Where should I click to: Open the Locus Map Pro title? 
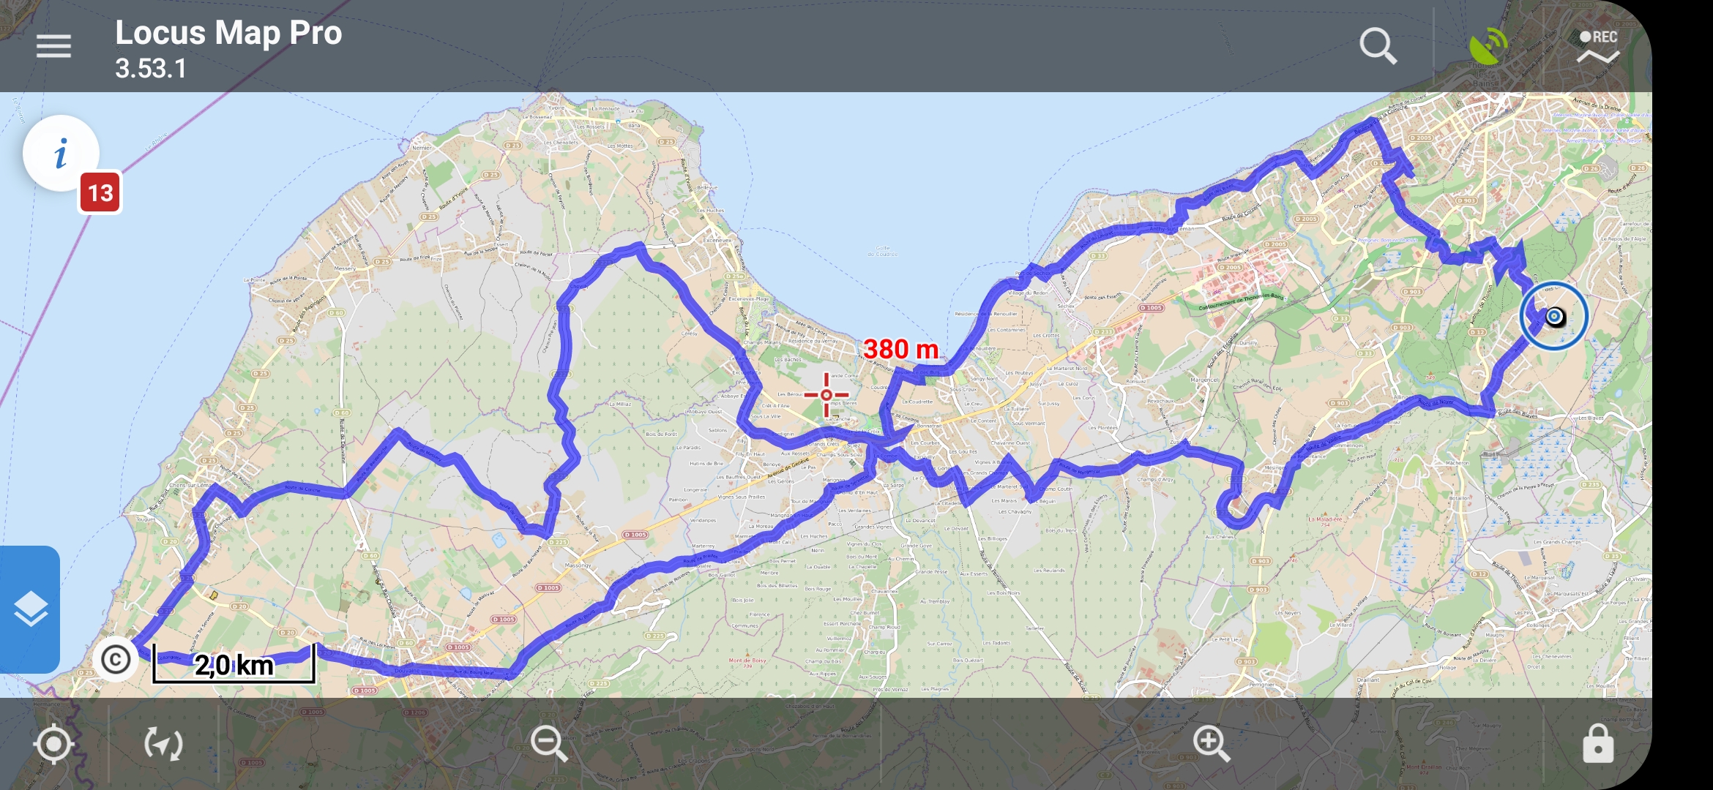pyautogui.click(x=228, y=33)
